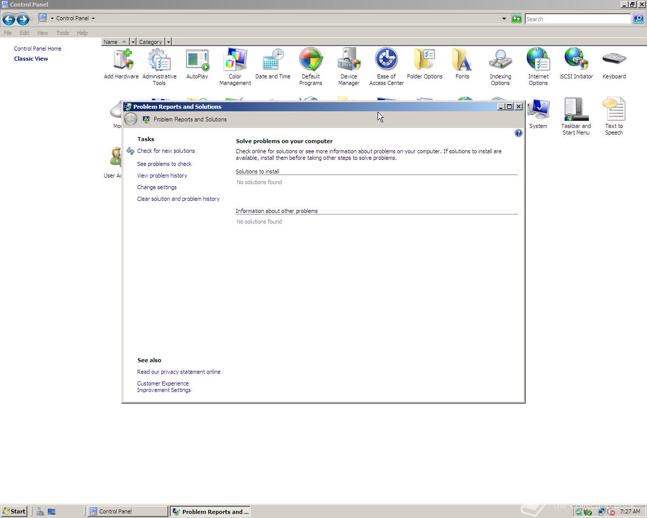Switch to Control Panel taskbar button
The height and width of the screenshot is (518, 647).
[x=128, y=511]
